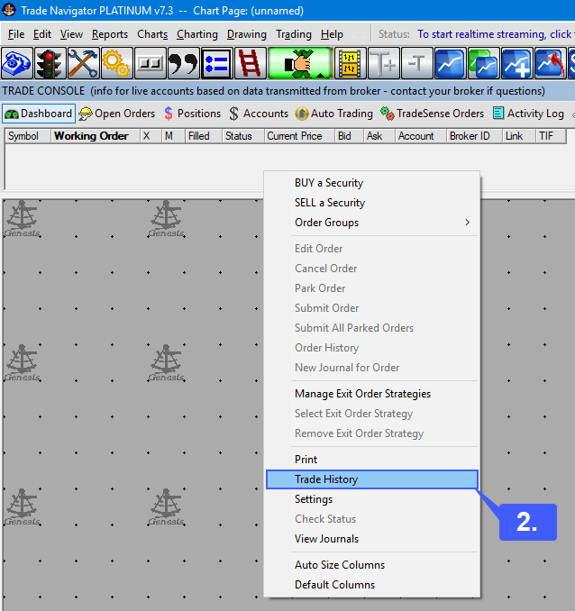This screenshot has width=575, height=611.
Task: Click the Trade Navigator app icon in title bar
Action: click(9, 10)
